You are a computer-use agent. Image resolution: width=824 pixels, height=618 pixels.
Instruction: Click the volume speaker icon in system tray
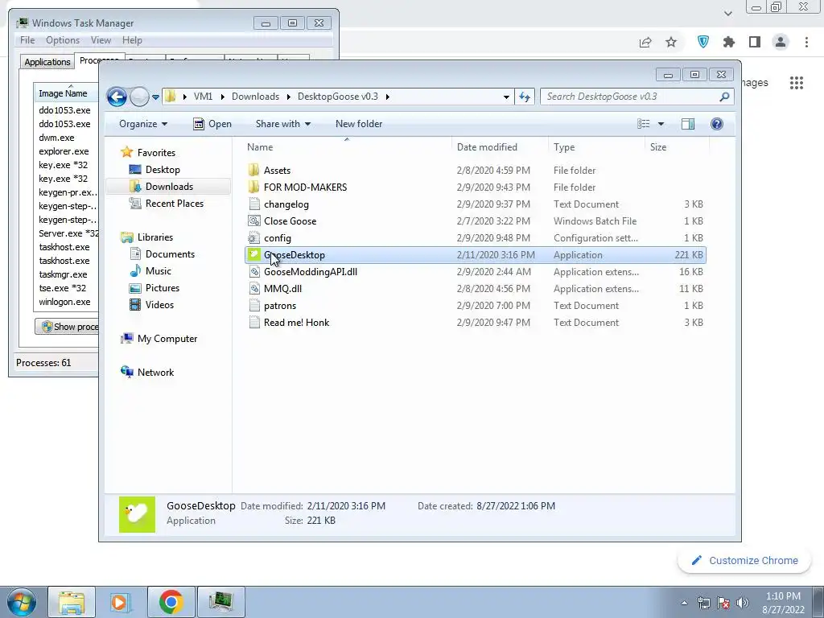pyautogui.click(x=743, y=603)
